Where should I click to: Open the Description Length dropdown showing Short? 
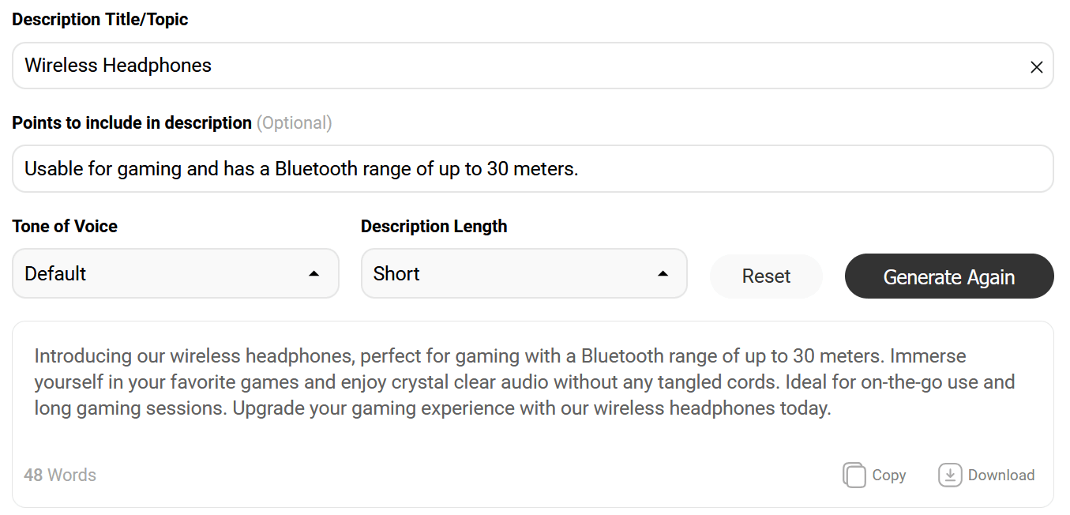pyautogui.click(x=524, y=273)
